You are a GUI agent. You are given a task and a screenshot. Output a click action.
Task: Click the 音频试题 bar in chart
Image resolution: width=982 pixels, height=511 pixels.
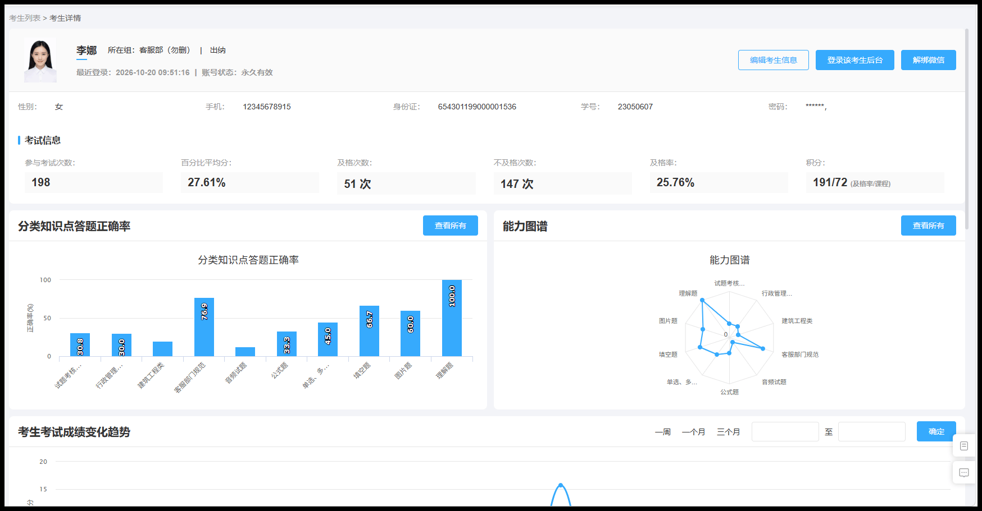[245, 352]
